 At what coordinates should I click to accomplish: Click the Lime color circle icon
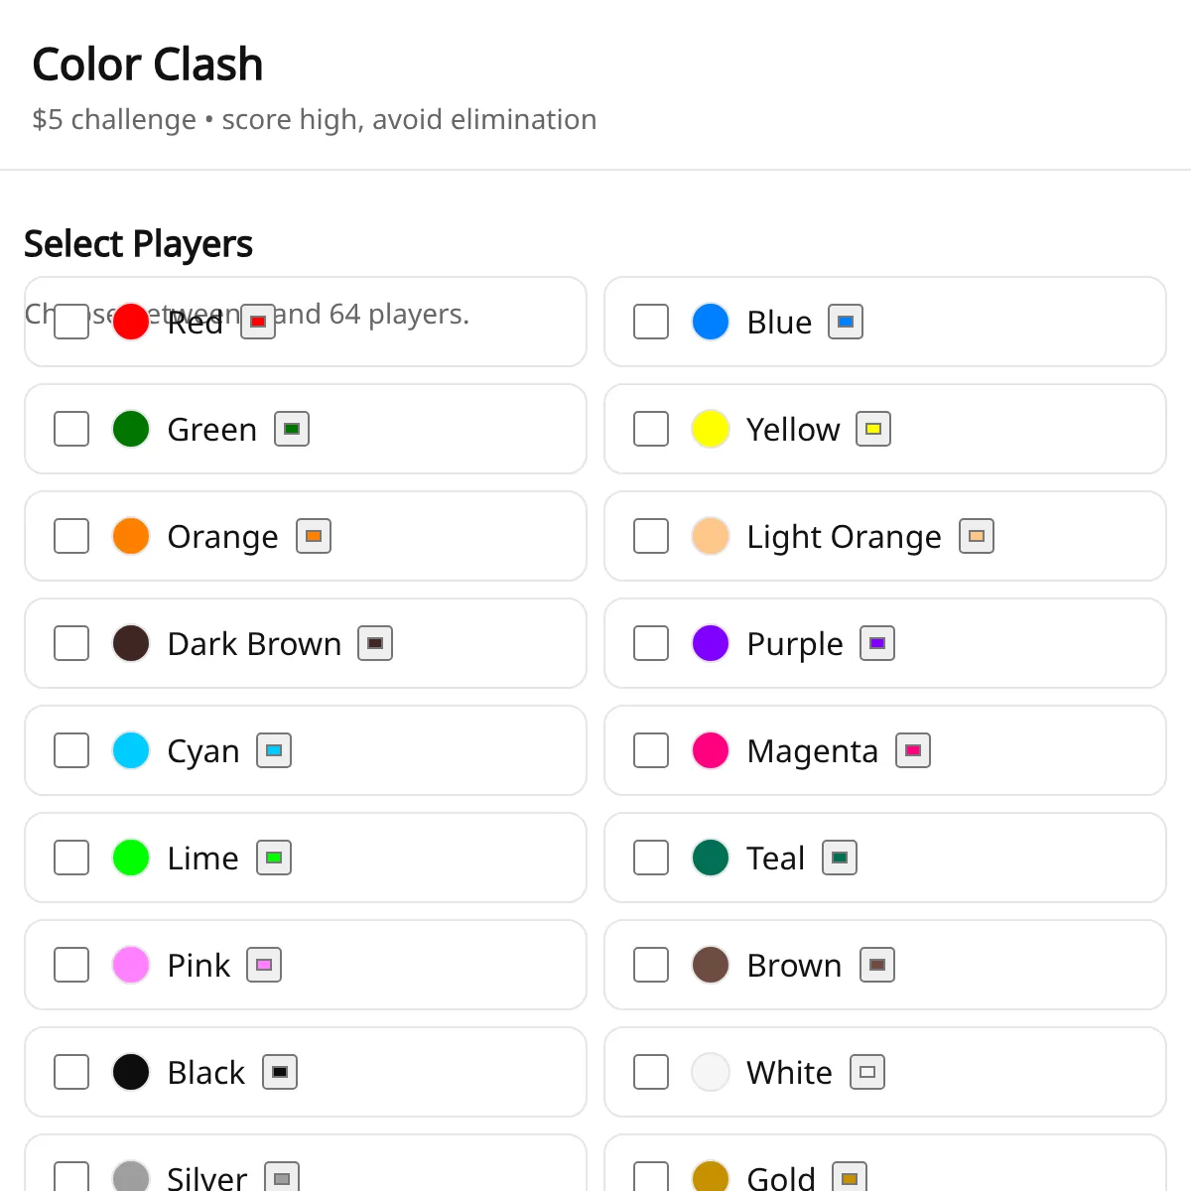pyautogui.click(x=131, y=858)
